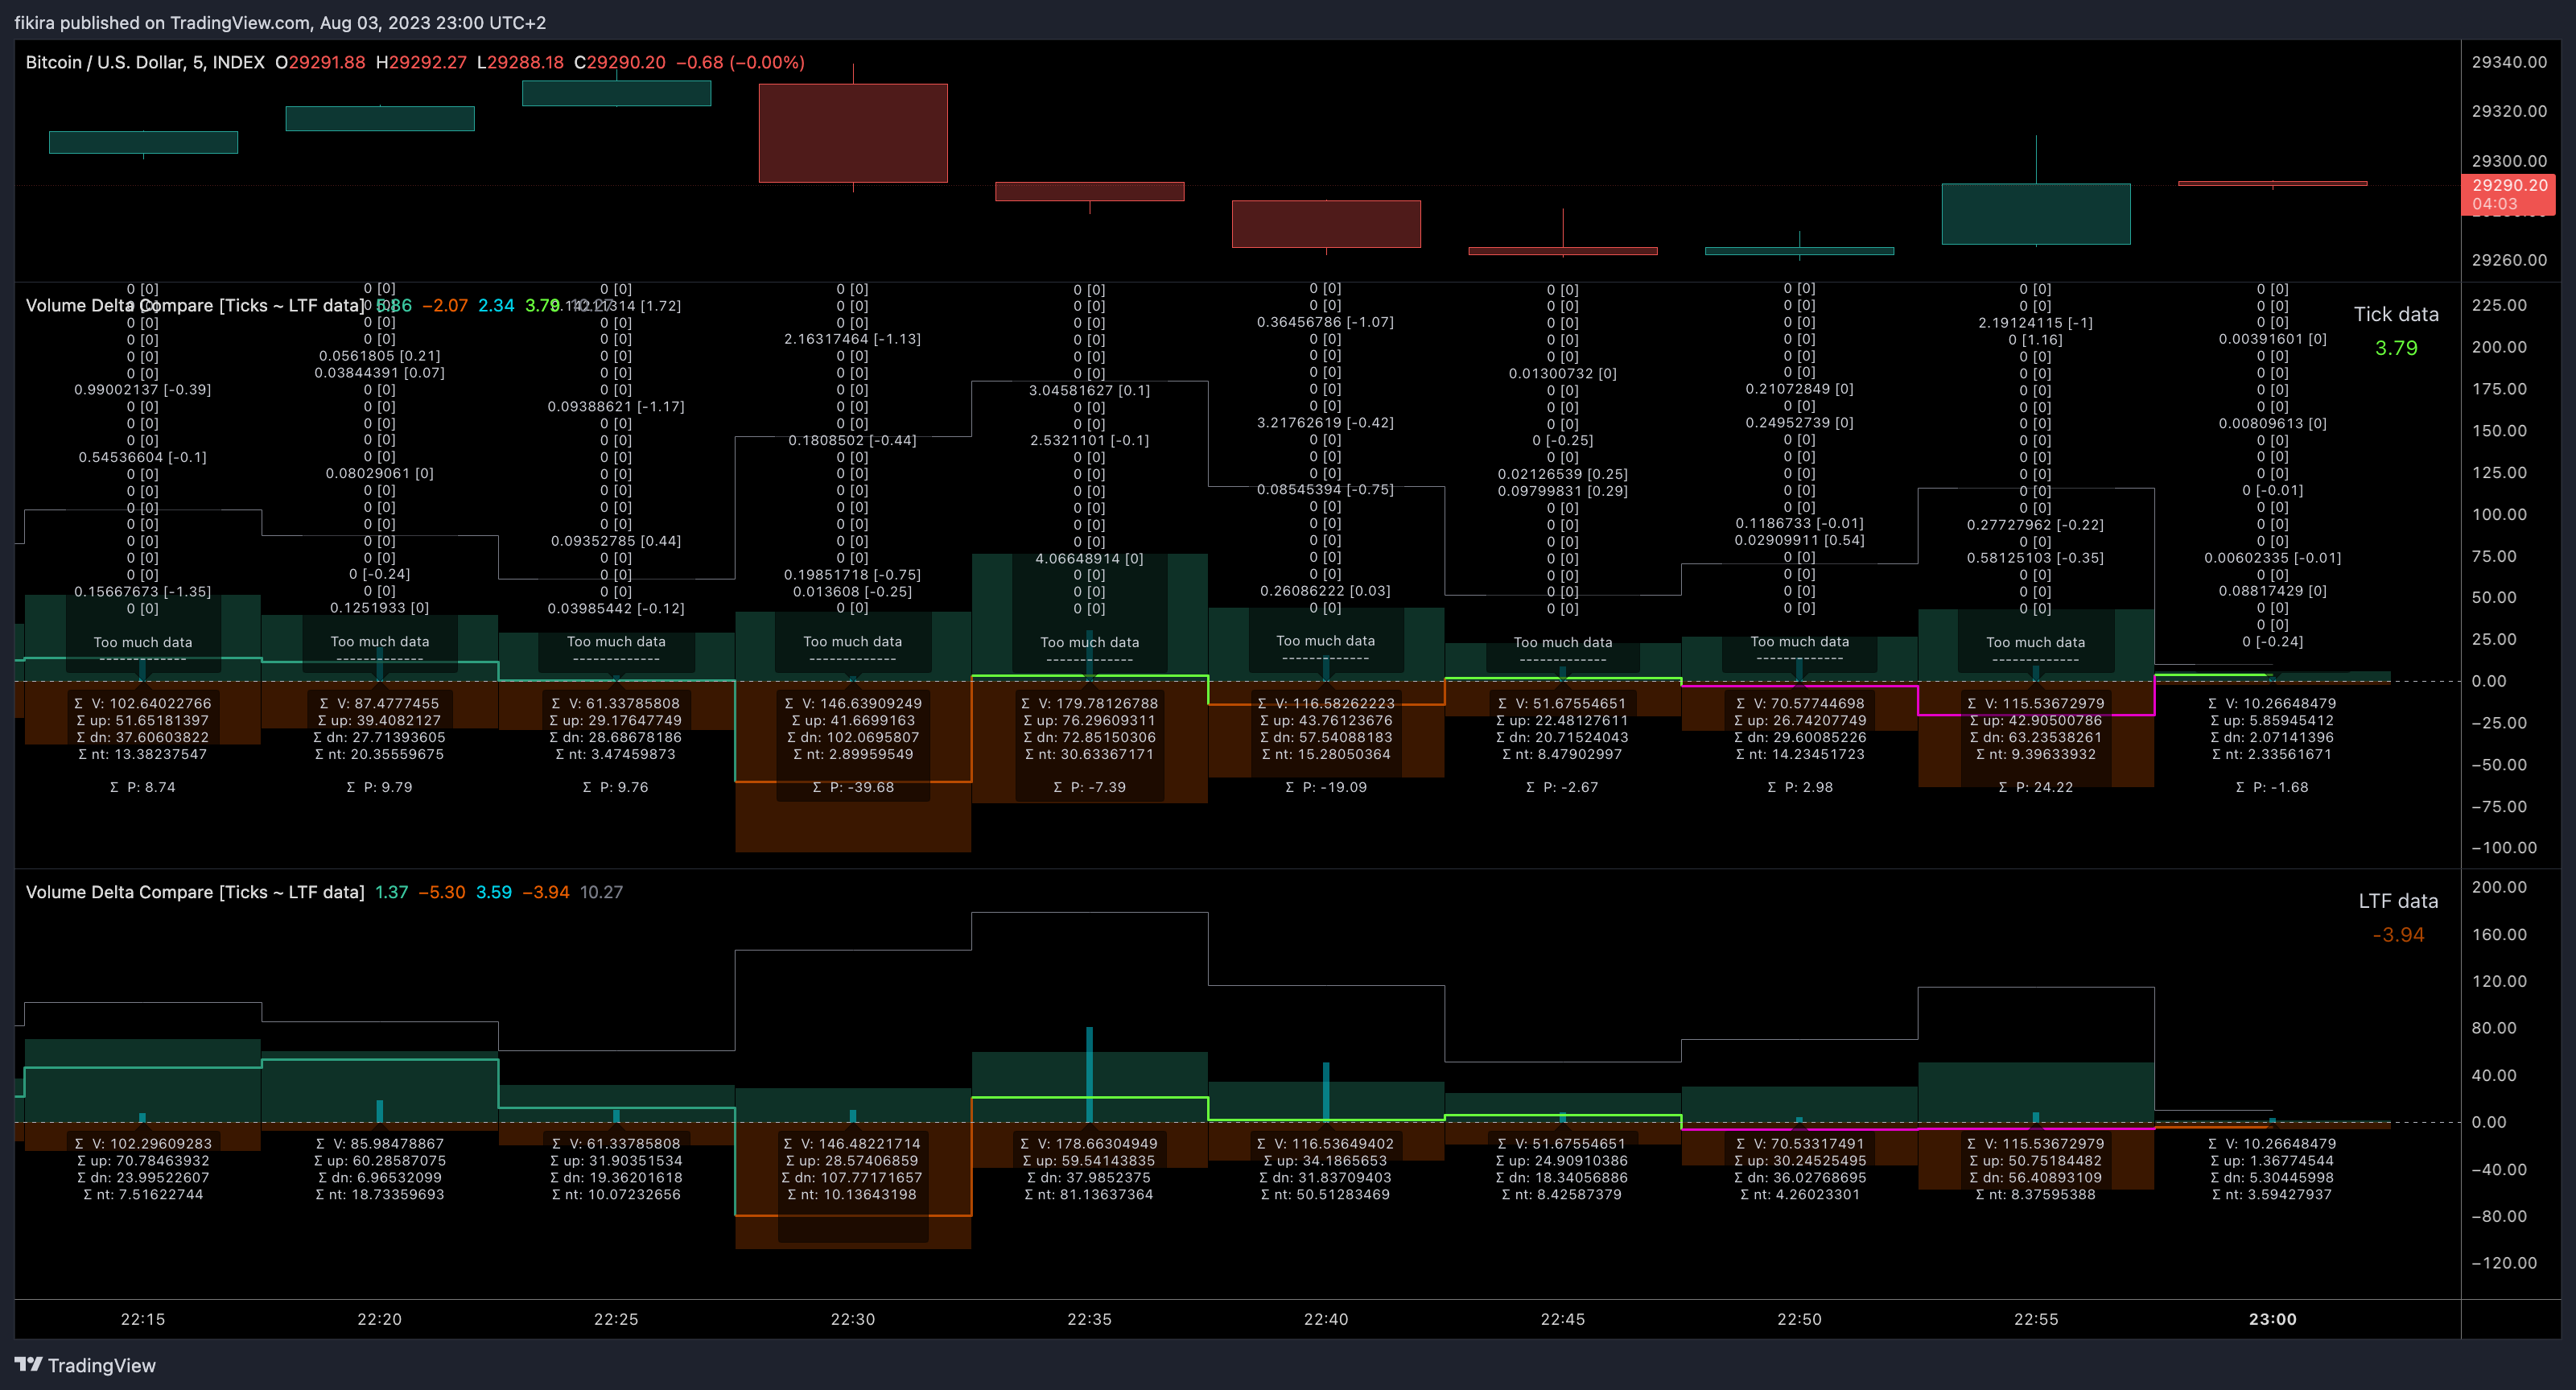Click the tick row 4.06648914 [0]
The width and height of the screenshot is (2576, 1390).
(x=1089, y=558)
